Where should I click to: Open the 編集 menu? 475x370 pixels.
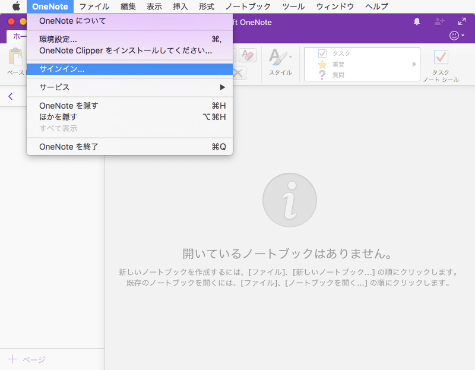click(128, 7)
